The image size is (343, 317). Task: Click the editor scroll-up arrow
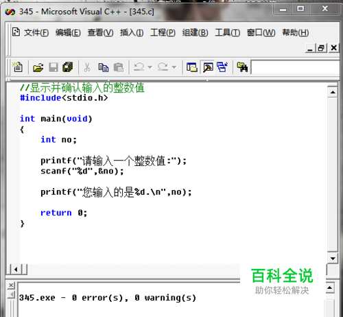[x=333, y=93]
